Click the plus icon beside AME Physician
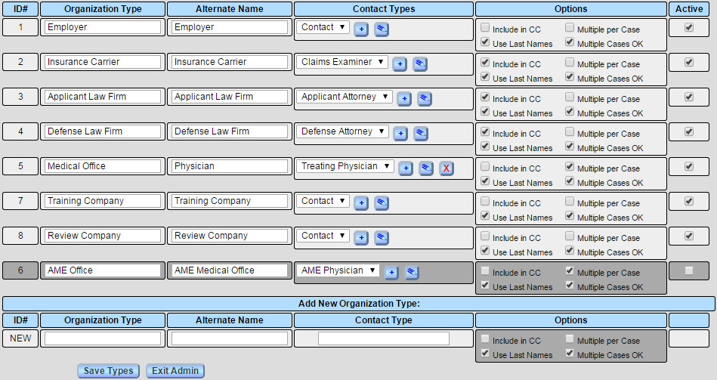Viewport: 717px width, 380px height. coord(391,272)
